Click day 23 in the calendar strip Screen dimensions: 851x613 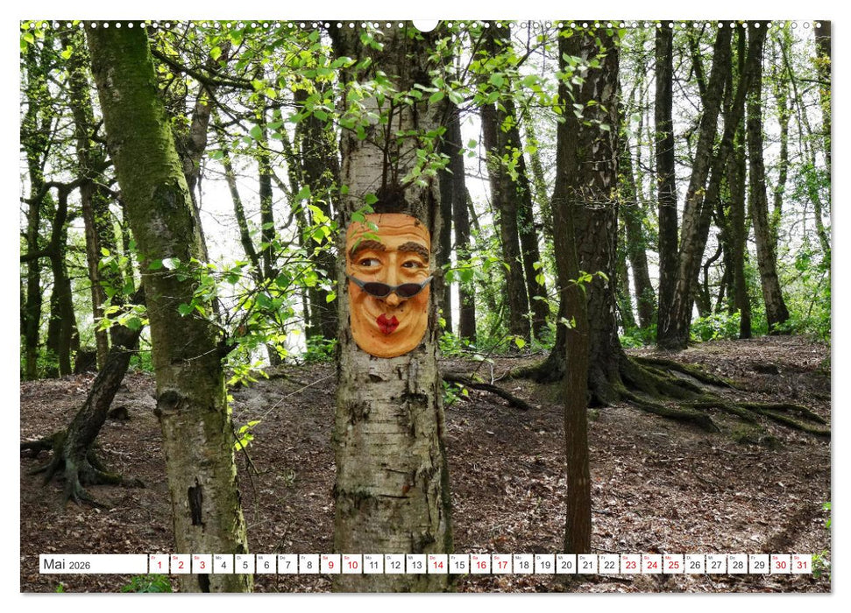629,564
